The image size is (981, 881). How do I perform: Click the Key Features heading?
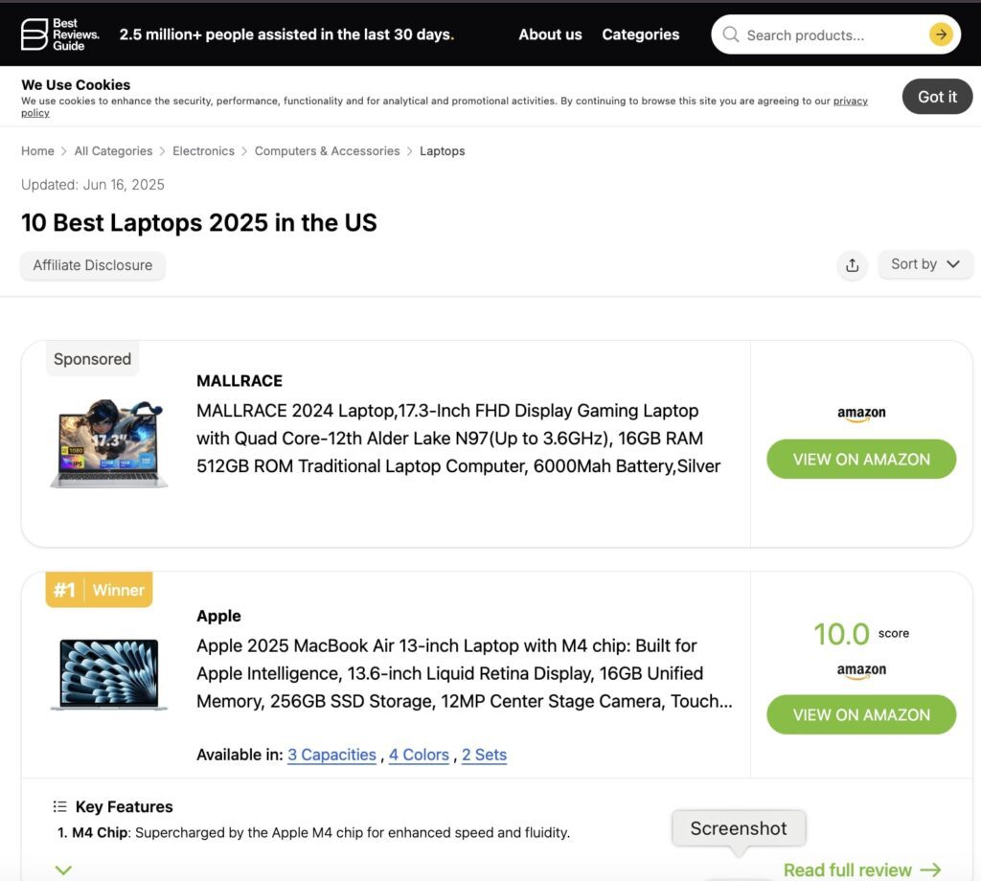[124, 806]
